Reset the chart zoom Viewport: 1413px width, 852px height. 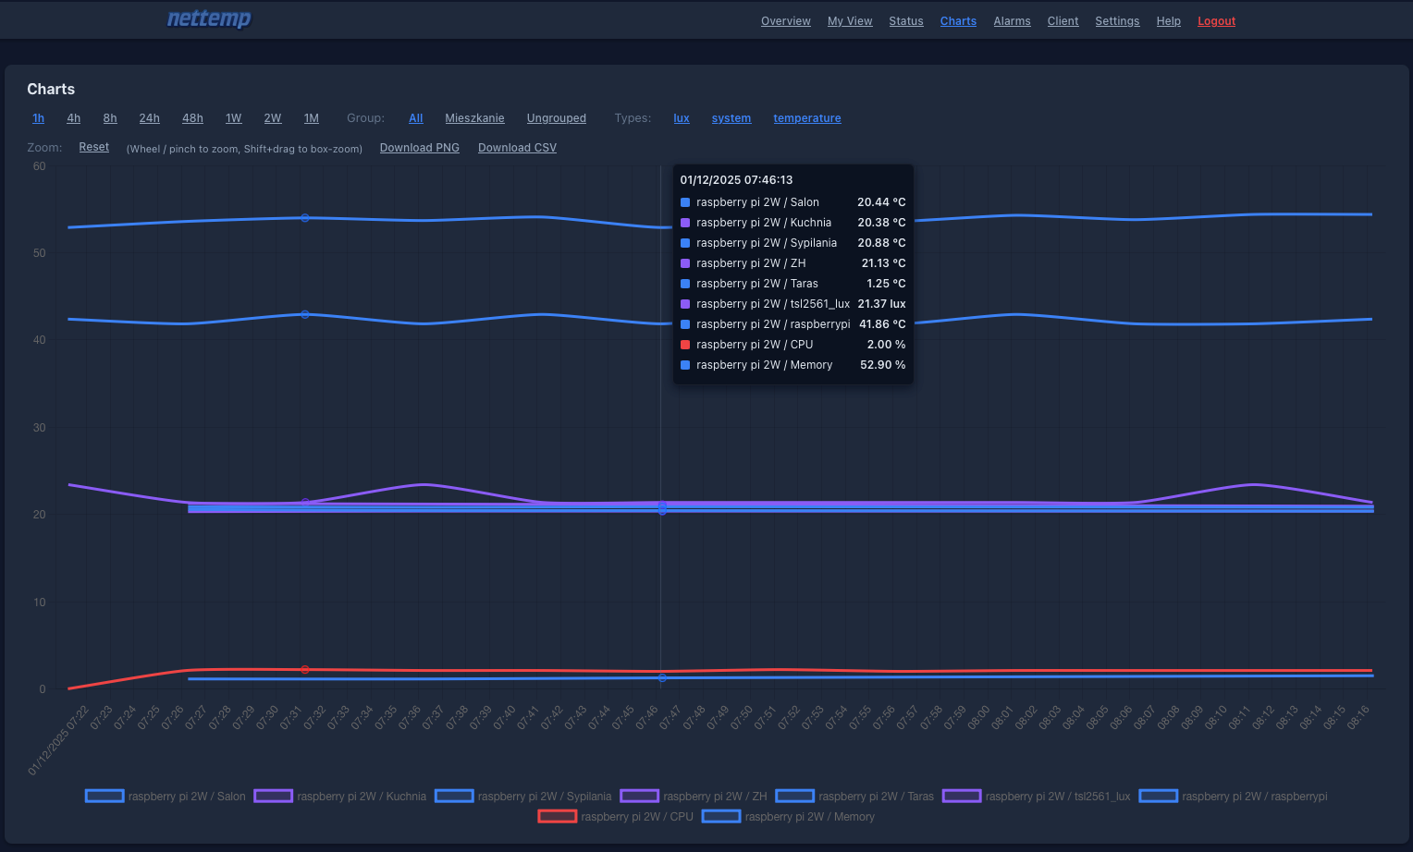pyautogui.click(x=93, y=146)
